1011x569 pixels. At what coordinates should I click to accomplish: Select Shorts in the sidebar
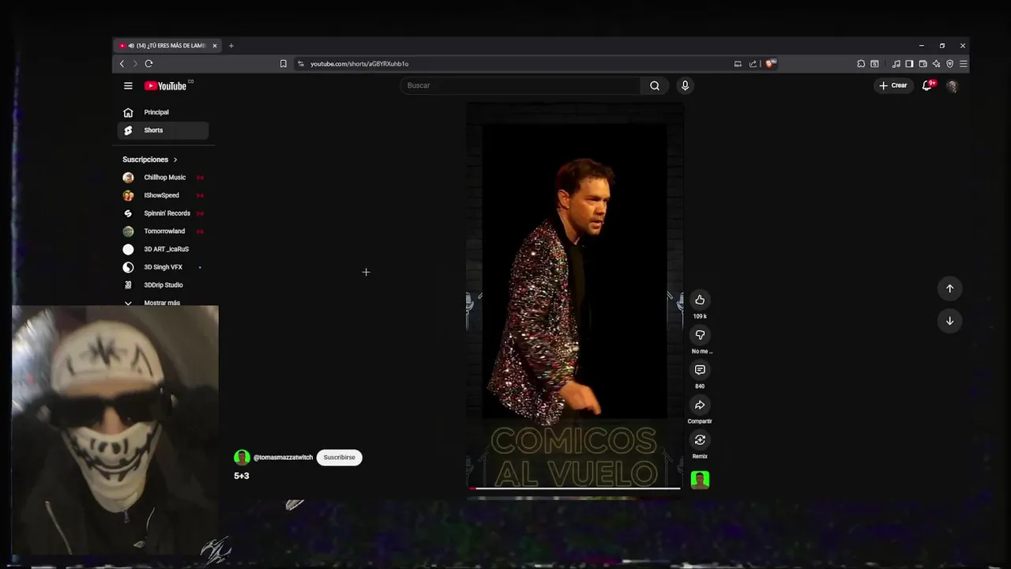tap(163, 130)
